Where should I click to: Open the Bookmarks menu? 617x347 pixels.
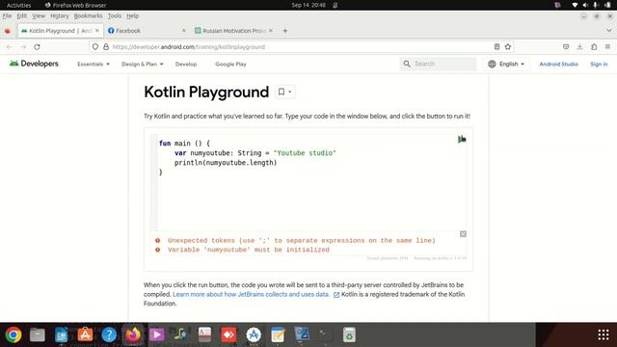[x=88, y=15]
